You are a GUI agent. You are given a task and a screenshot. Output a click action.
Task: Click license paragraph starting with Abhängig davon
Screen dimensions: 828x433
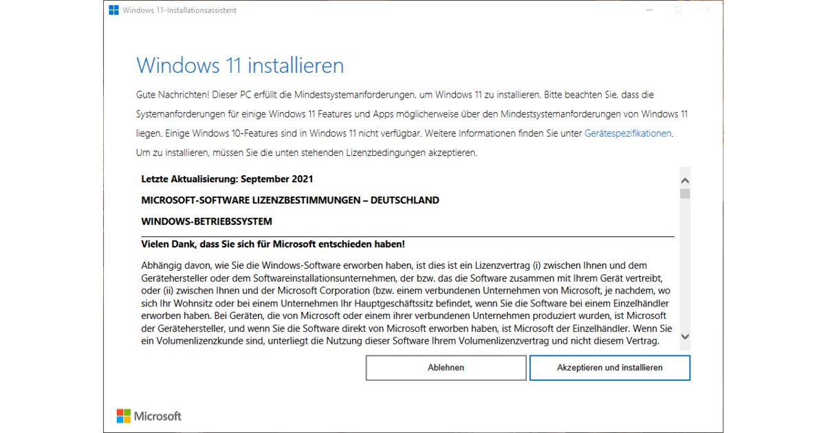(407, 303)
